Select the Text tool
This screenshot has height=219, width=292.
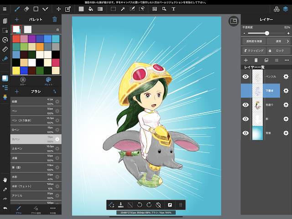173,9
